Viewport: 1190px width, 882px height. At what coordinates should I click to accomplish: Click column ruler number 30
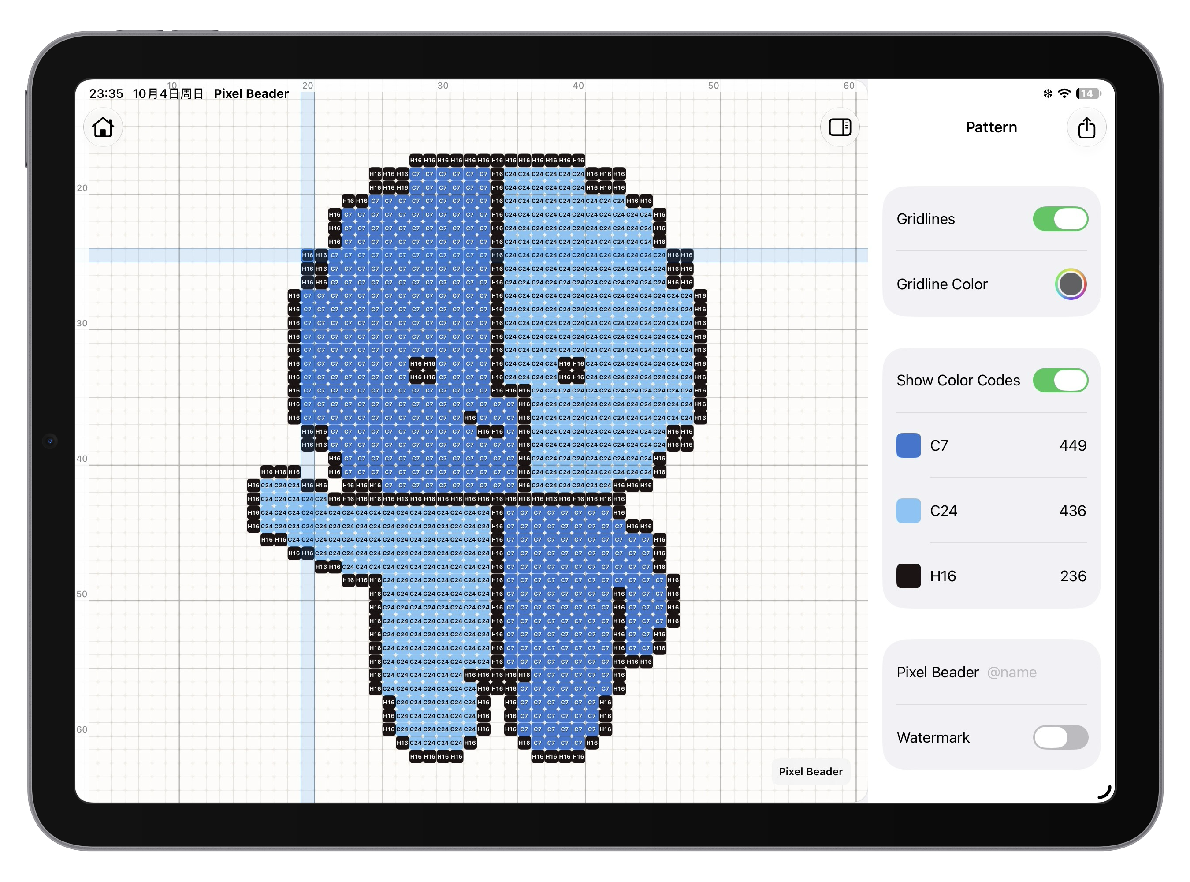[443, 86]
